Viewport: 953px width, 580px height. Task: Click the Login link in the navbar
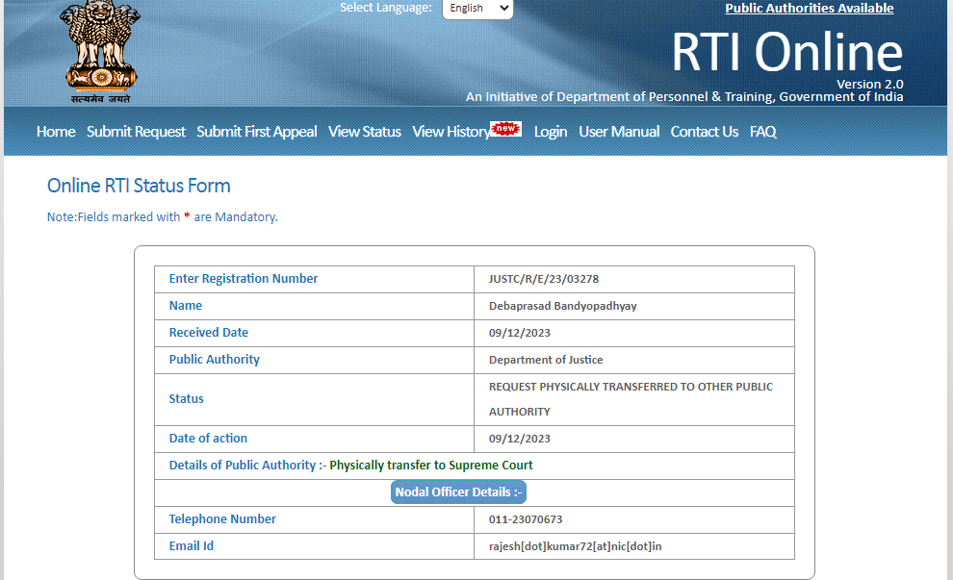click(x=551, y=132)
